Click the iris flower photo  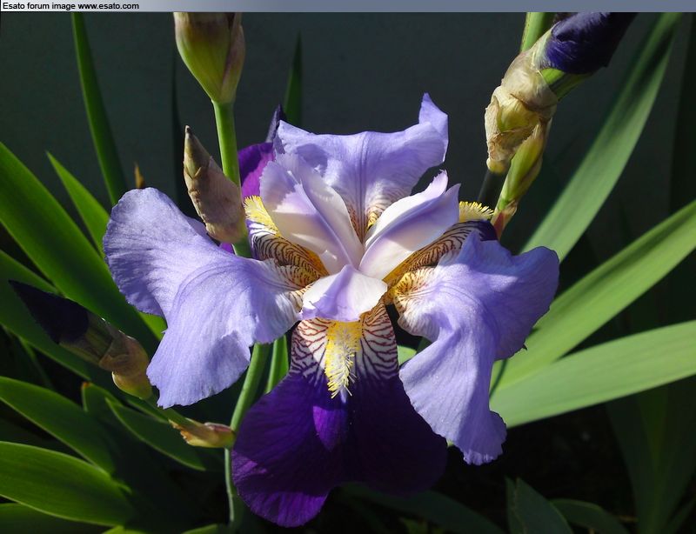[x=348, y=273]
